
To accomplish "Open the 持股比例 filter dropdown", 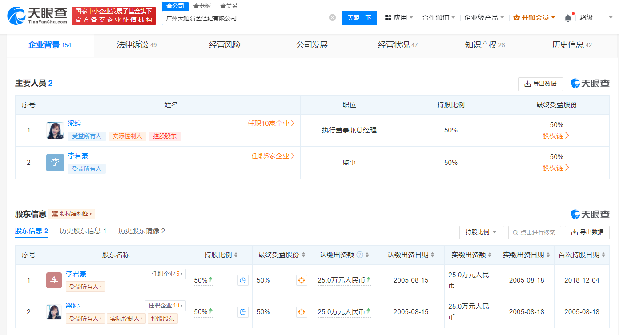I will tap(482, 232).
